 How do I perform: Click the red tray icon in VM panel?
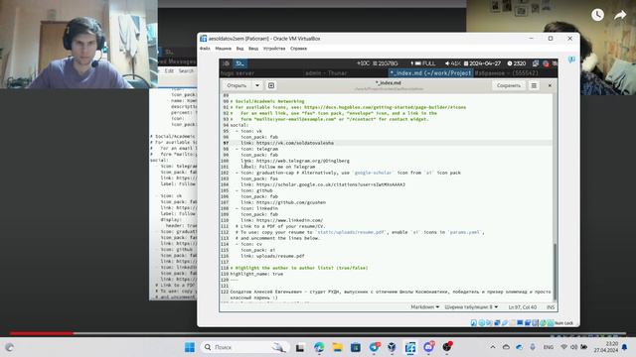pyautogui.click(x=546, y=63)
